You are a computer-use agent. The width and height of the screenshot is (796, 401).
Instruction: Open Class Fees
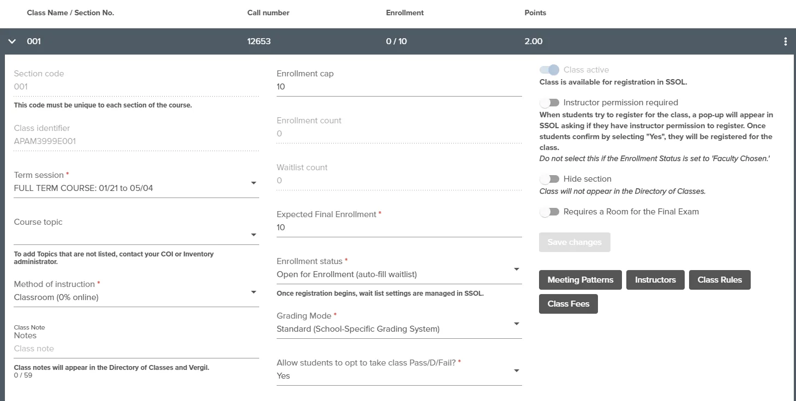[568, 304]
